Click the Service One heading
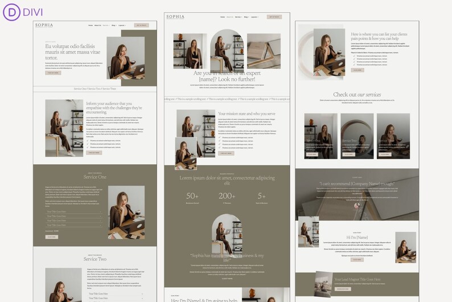This screenshot has height=302, width=452. click(95, 177)
